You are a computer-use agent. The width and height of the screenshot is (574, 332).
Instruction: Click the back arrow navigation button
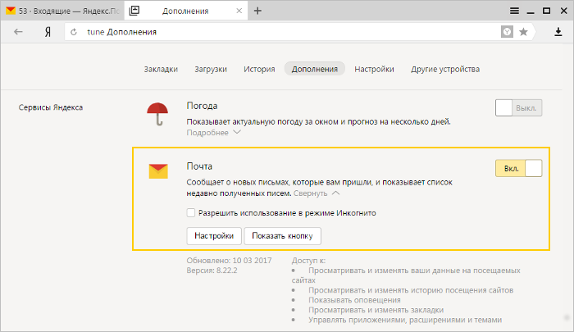click(18, 32)
